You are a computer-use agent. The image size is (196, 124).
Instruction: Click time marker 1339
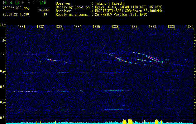[x=171, y=26]
